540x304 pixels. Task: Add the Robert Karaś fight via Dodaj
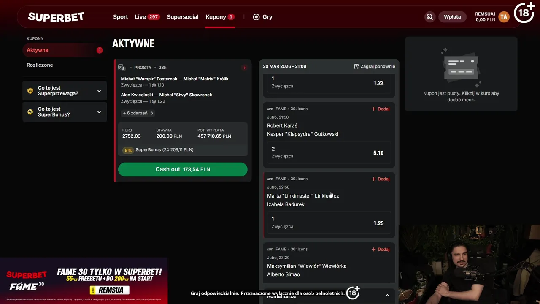[381, 109]
